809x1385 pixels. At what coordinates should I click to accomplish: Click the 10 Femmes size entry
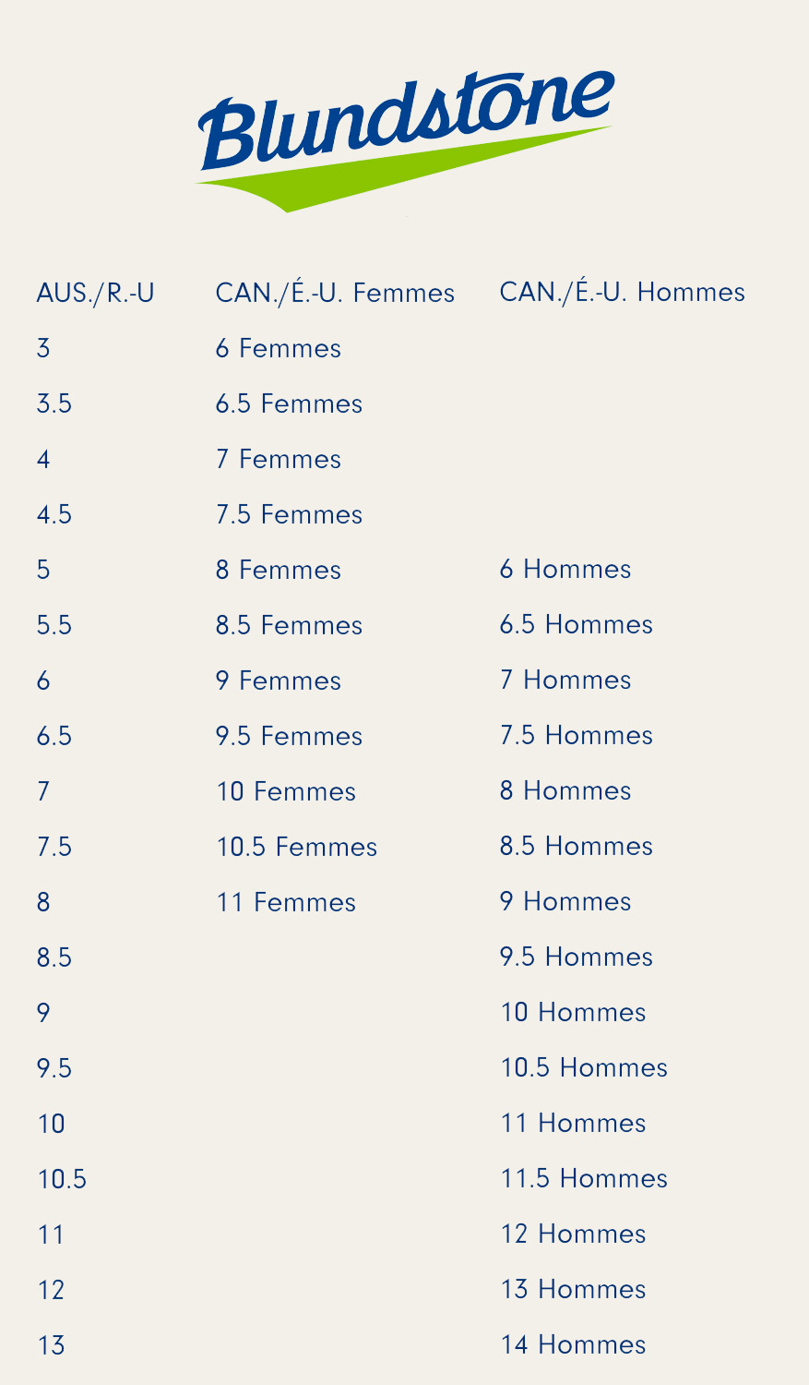286,792
